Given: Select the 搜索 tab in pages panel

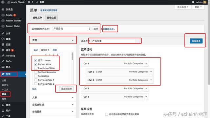Looking at the screenshot, I should [x=55, y=50].
